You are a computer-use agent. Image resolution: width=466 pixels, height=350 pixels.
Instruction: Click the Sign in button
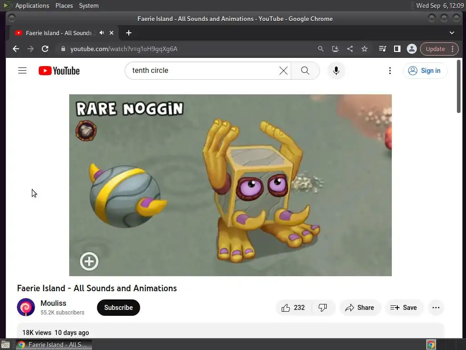coord(425,71)
